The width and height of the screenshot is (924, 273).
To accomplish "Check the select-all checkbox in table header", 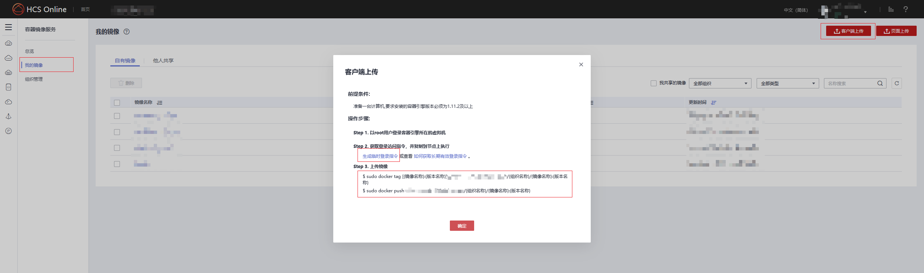I will (x=117, y=103).
